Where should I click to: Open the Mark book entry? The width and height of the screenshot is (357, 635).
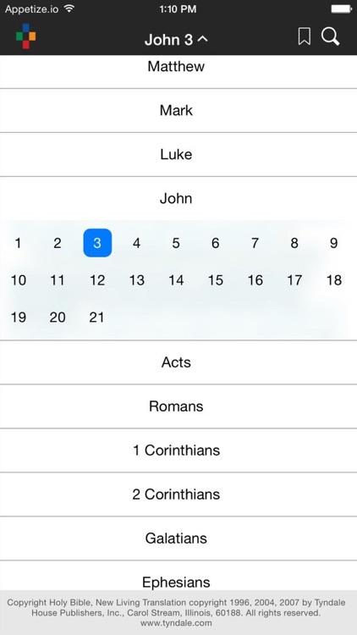(178, 111)
